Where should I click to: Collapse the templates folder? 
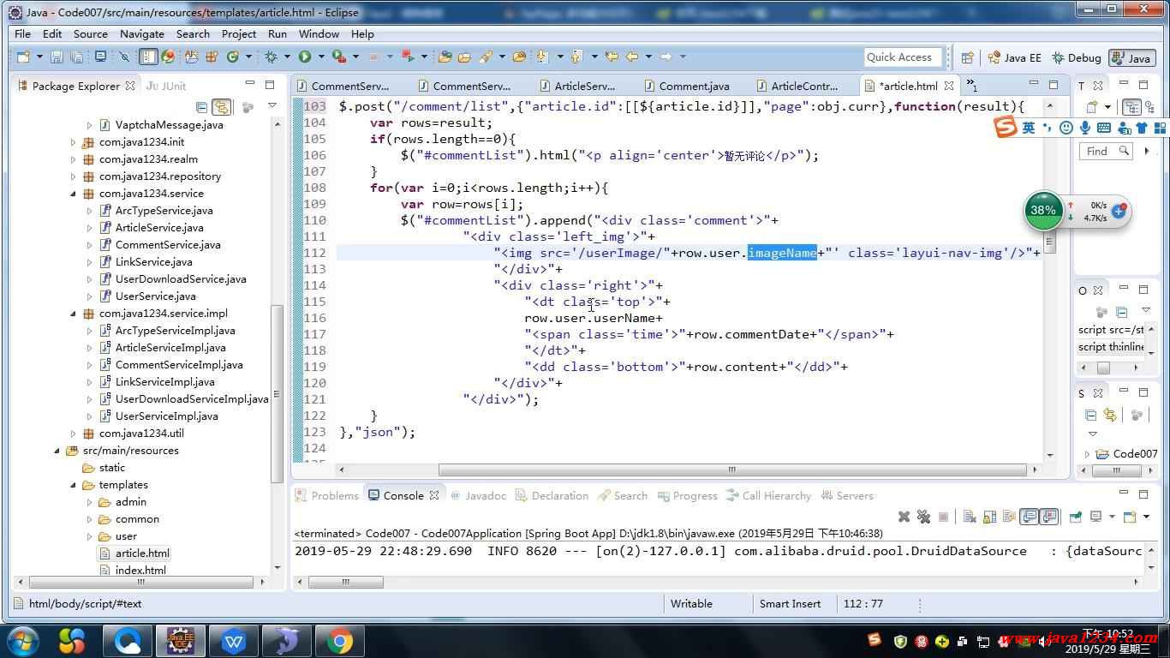[x=74, y=485]
